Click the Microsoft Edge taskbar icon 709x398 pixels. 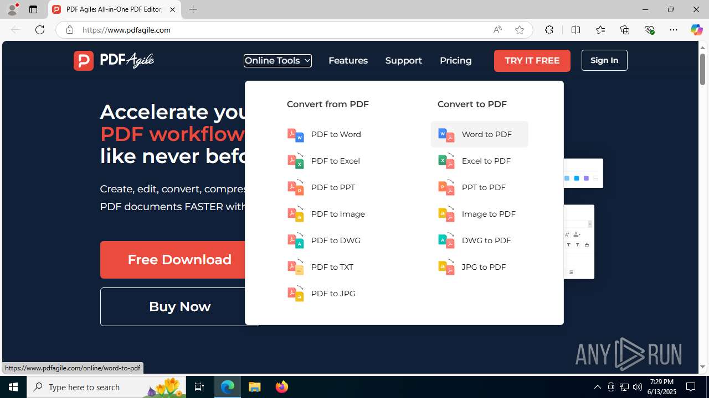pos(228,387)
